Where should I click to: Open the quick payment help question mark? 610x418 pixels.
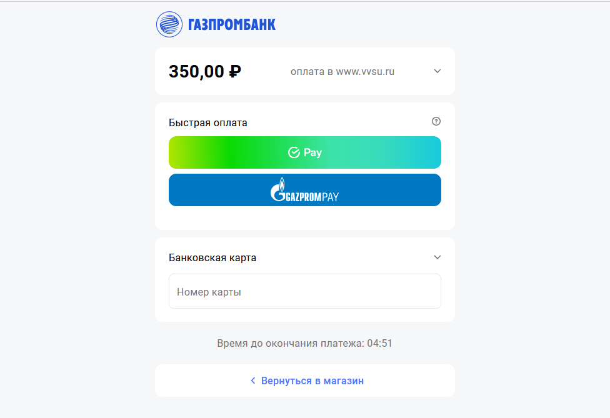tap(436, 121)
